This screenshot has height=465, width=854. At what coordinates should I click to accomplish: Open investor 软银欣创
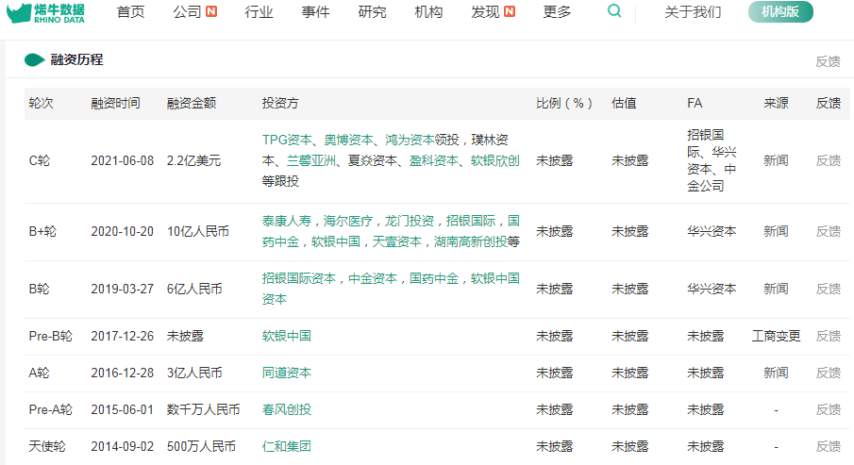coord(495,160)
